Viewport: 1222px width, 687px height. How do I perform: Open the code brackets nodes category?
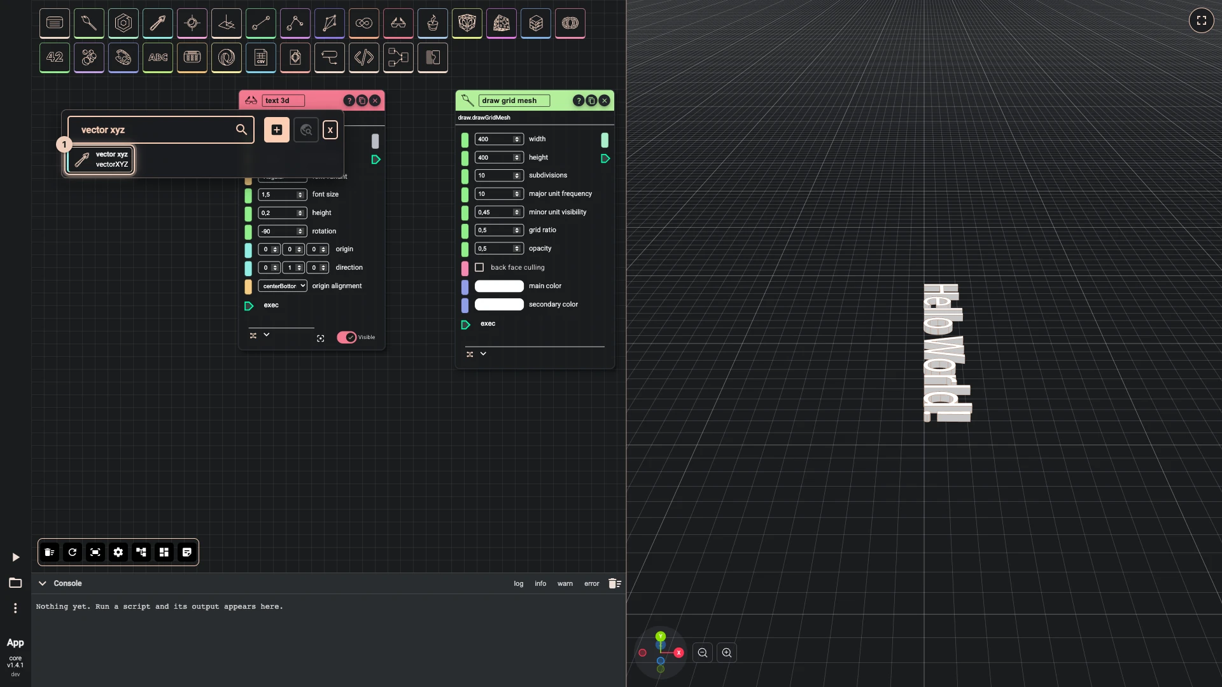click(x=364, y=58)
